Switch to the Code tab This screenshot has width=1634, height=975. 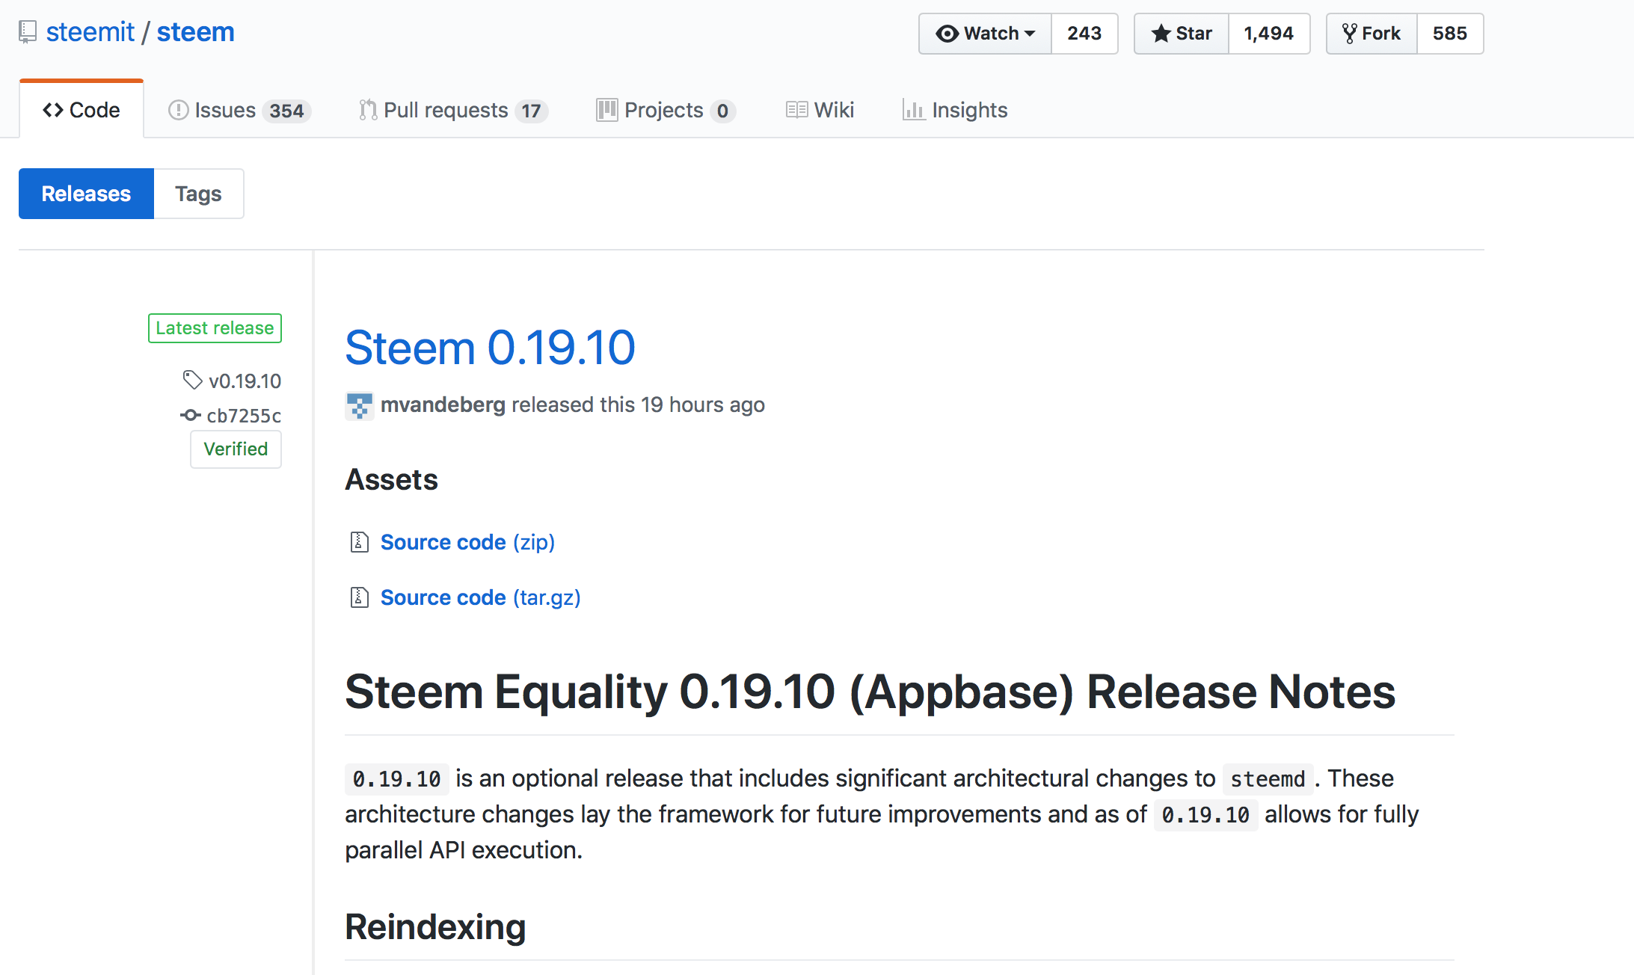82,110
